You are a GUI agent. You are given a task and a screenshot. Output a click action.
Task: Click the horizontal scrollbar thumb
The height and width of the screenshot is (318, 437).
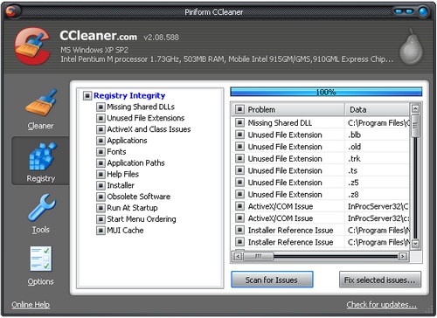click(258, 257)
